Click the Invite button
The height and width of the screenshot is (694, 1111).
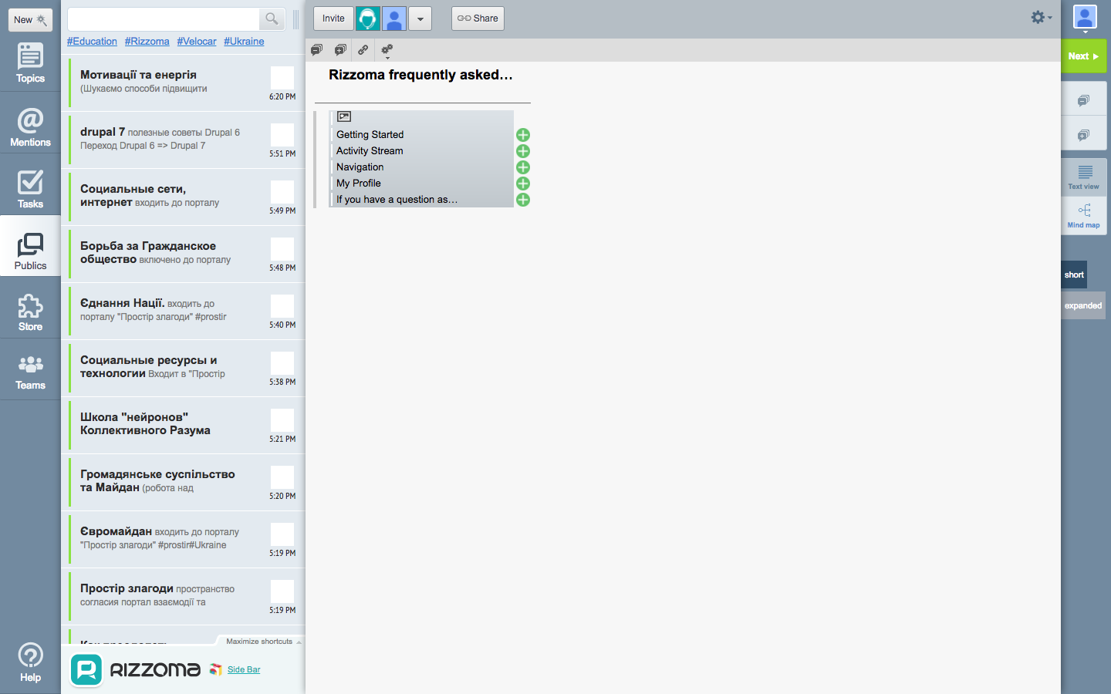[x=333, y=19]
